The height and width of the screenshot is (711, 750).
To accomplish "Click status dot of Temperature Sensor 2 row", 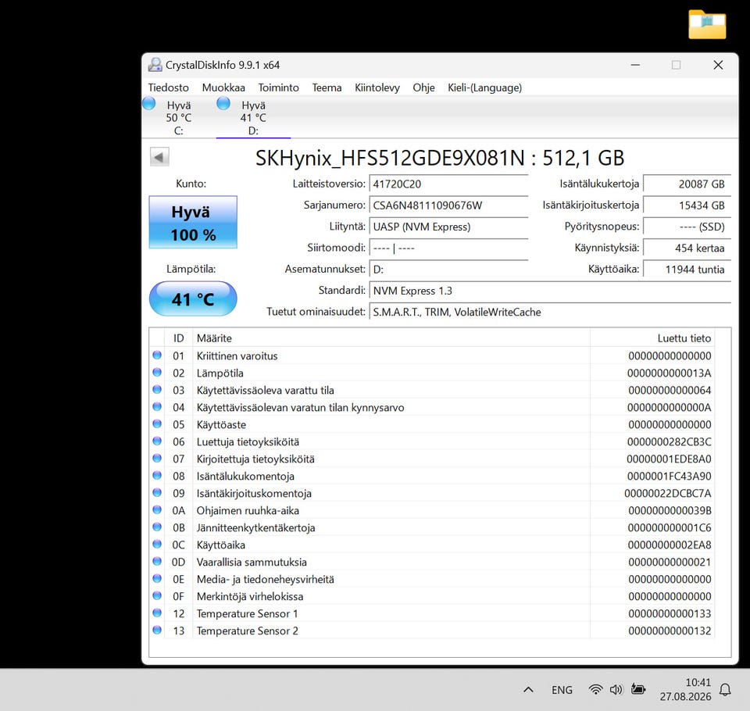I will coord(157,631).
